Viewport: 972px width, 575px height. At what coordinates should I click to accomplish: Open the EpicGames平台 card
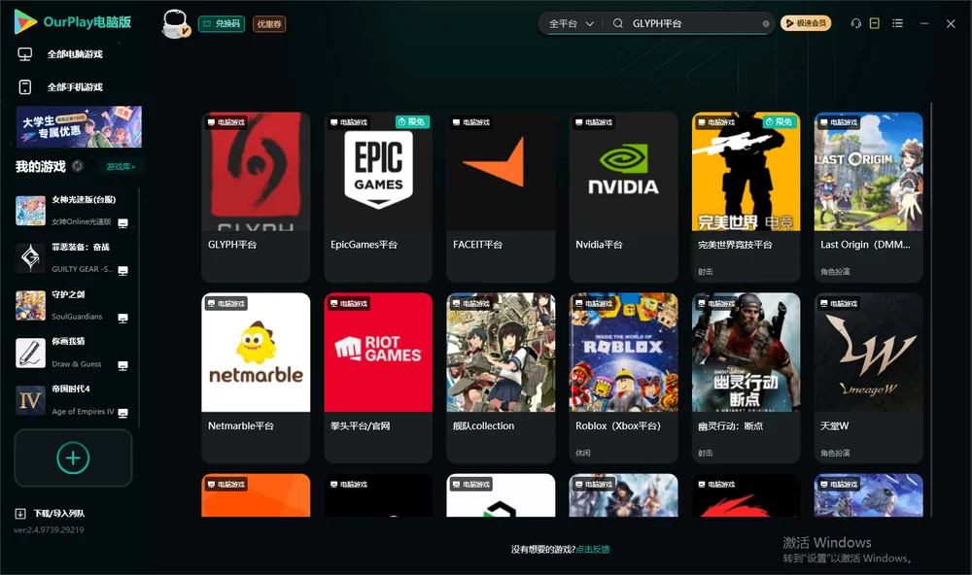(378, 197)
